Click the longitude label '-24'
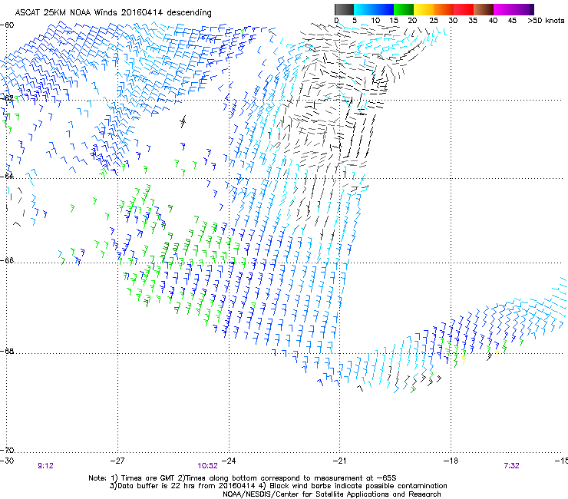Screen dimensions: 568x499 pyautogui.click(x=229, y=461)
